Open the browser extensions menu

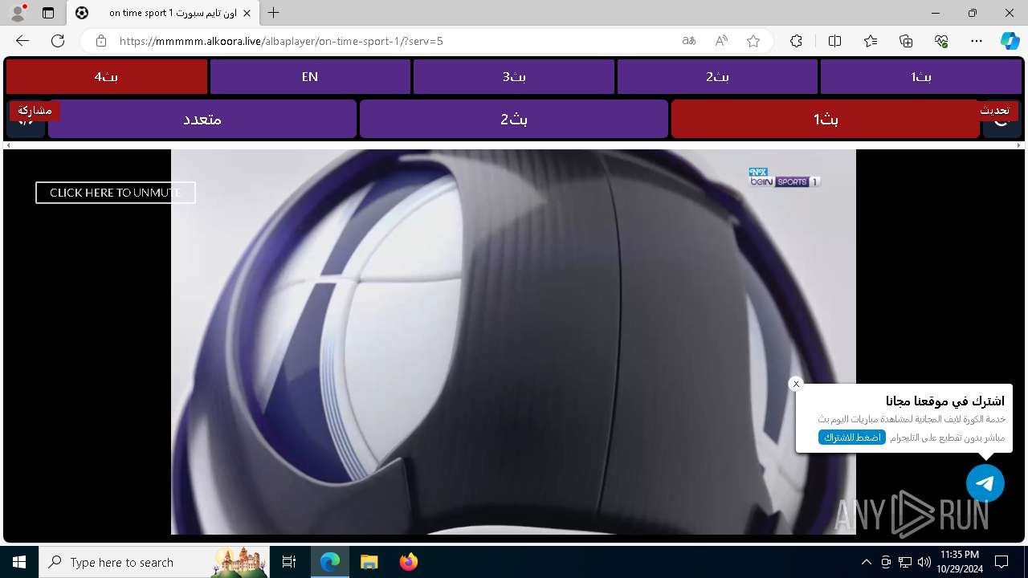[796, 41]
